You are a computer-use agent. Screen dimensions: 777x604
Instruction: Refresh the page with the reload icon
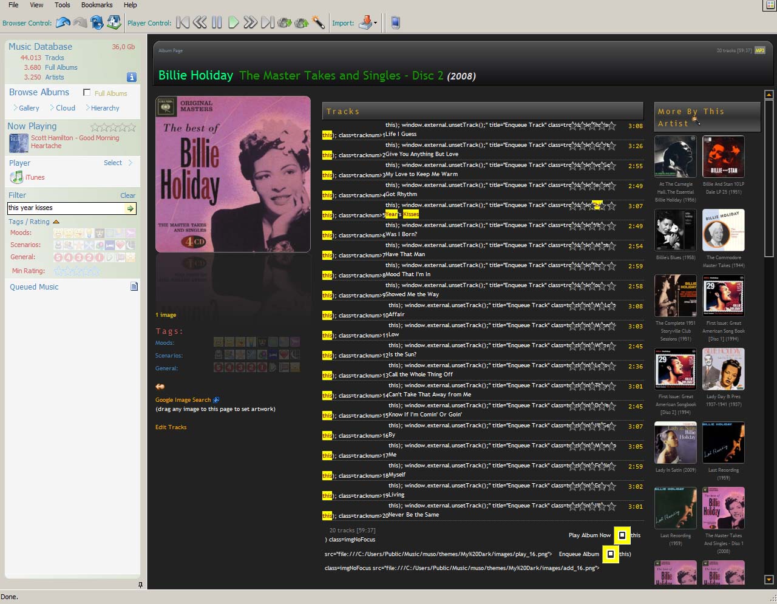tap(97, 22)
